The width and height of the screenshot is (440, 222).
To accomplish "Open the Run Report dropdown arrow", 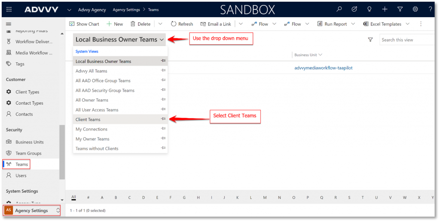I will [x=353, y=24].
